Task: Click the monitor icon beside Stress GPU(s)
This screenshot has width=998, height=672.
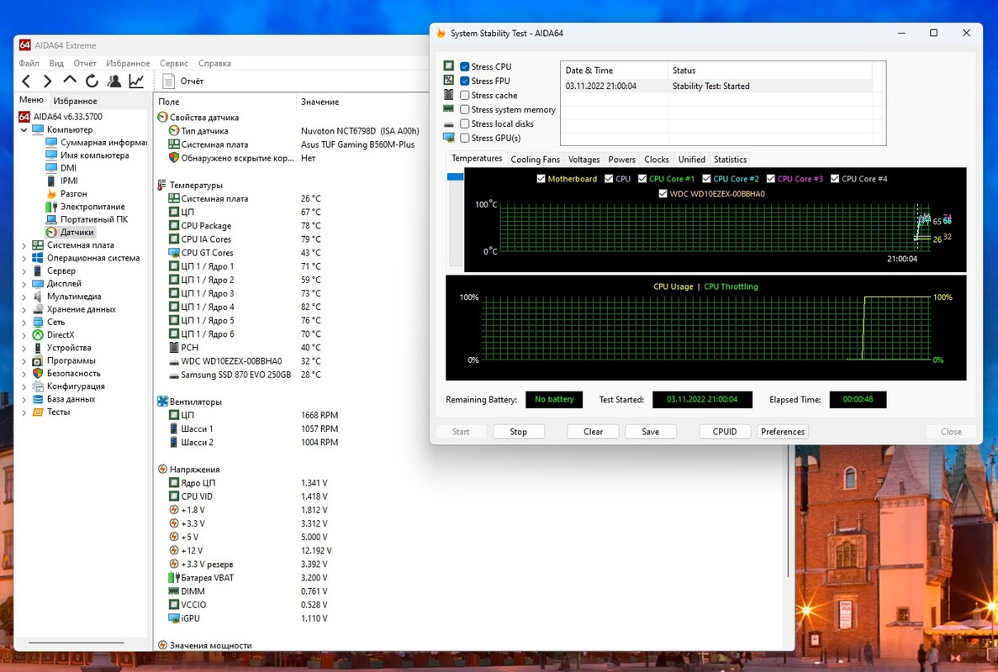Action: (449, 138)
